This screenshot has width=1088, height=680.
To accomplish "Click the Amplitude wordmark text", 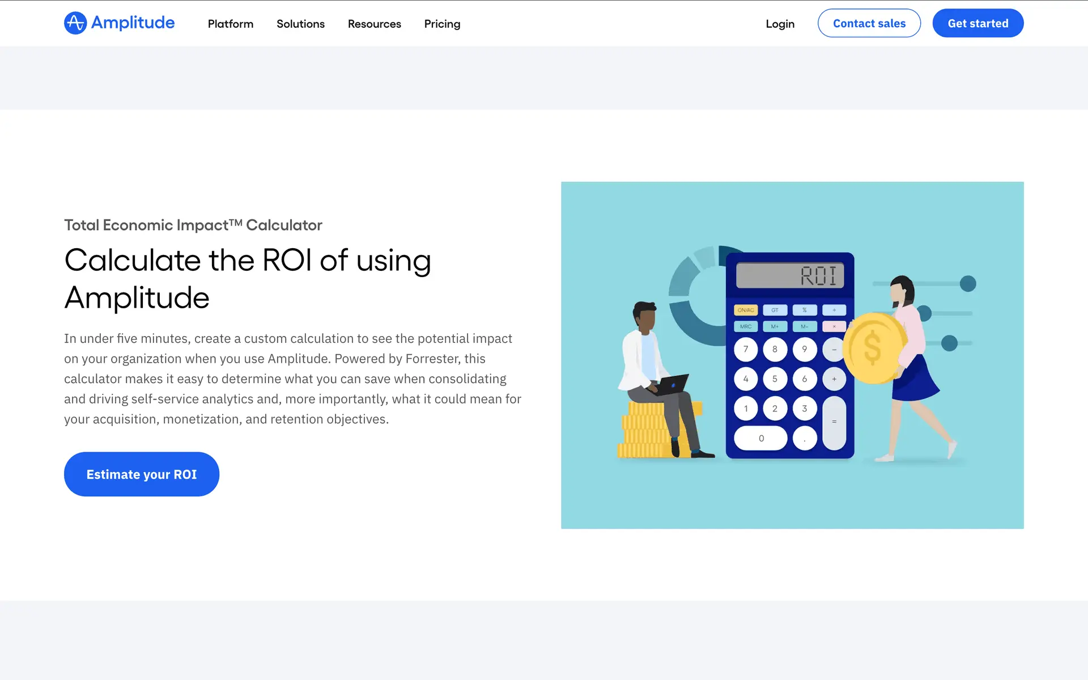I will [133, 23].
